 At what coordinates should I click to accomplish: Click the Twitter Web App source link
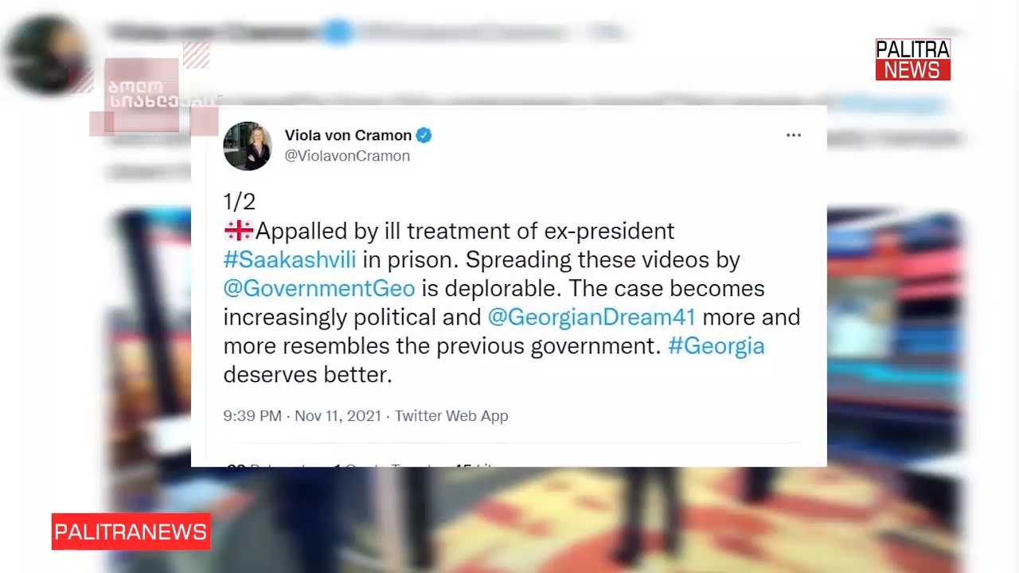[451, 415]
